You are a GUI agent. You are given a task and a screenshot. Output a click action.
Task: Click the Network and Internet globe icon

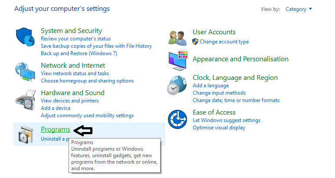(x=25, y=71)
